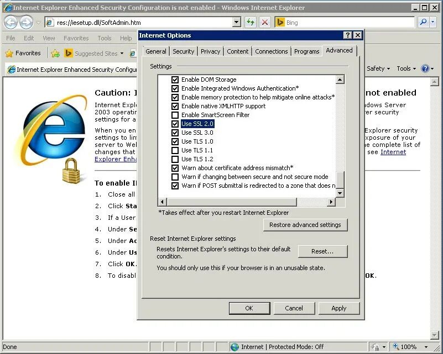Viewport: 443px width, 354px height.
Task: Click in the Bing search box
Action: click(x=349, y=22)
